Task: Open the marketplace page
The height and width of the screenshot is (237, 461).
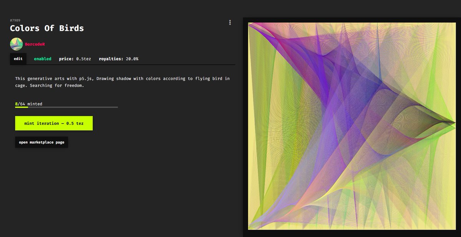Action: pyautogui.click(x=41, y=142)
